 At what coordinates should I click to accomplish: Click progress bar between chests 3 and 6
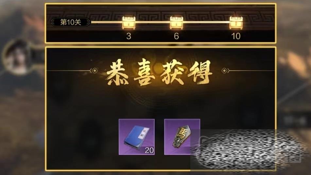pyautogui.click(x=153, y=22)
